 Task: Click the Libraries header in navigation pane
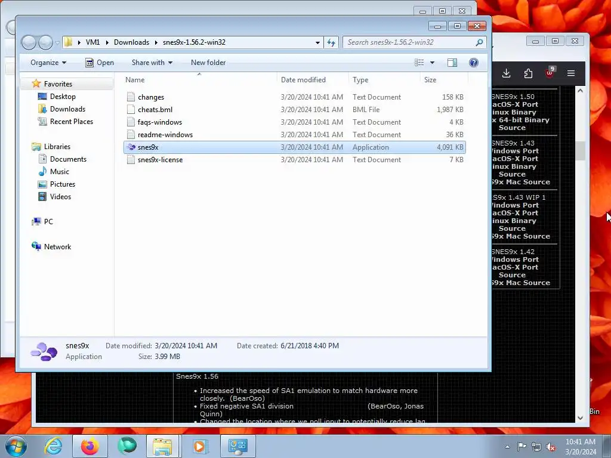(57, 147)
